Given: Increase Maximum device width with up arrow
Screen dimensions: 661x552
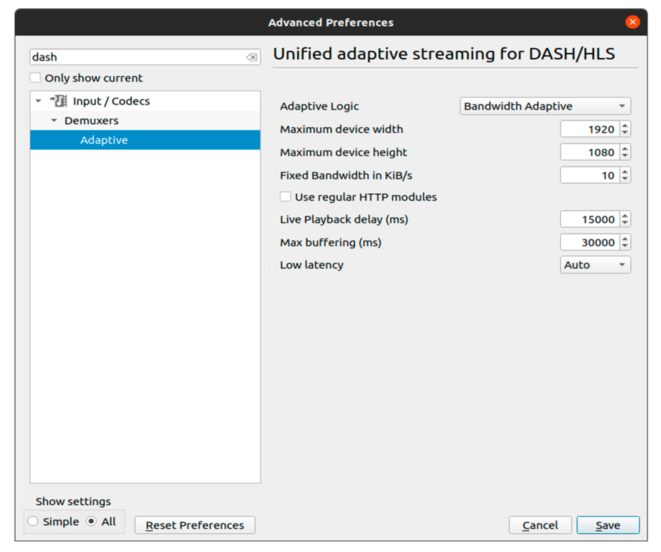Looking at the screenshot, I should 625,126.
